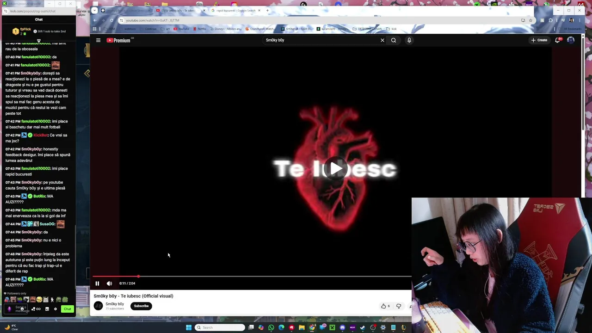592x333 pixels.
Task: Open YouTube hamburger guide menu
Action: click(x=98, y=40)
